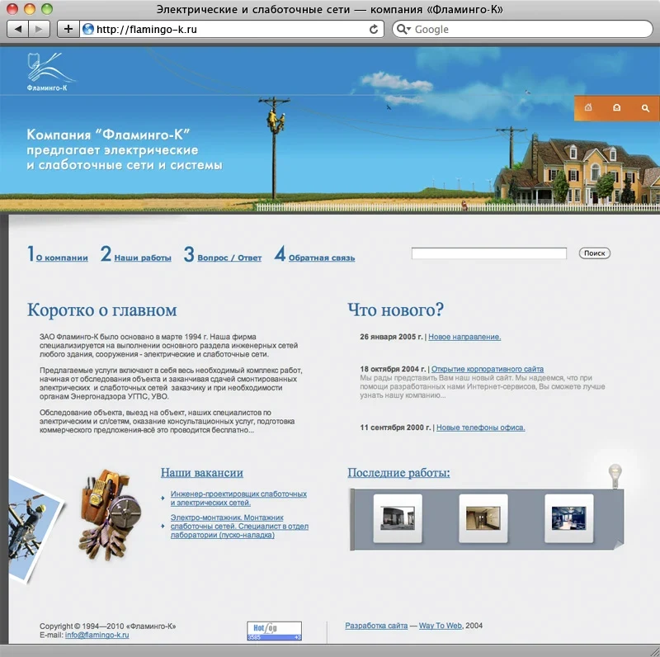Open the Новое направление news link

point(464,337)
